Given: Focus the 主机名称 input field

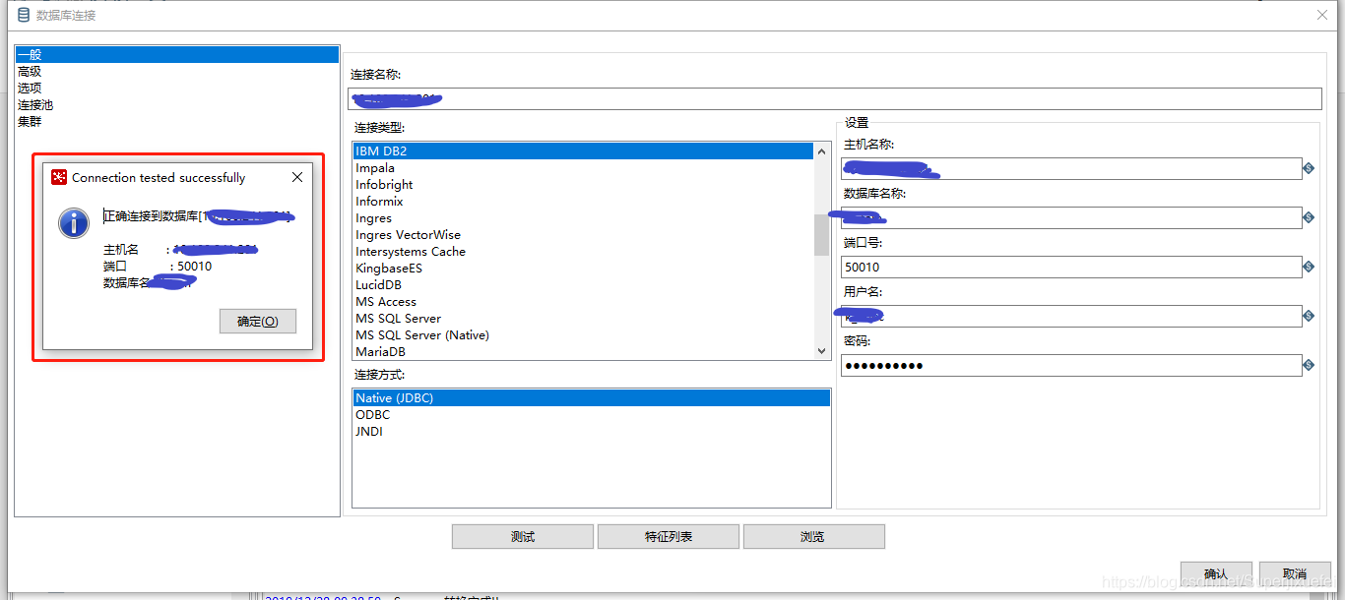Looking at the screenshot, I should click(1071, 168).
